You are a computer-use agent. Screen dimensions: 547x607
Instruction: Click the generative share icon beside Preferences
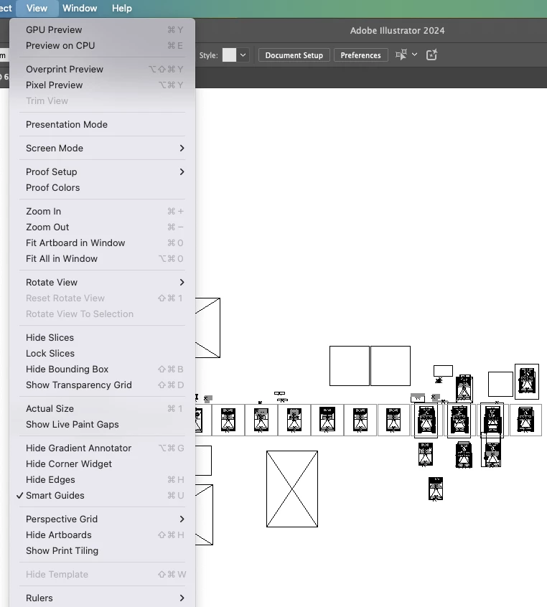(431, 55)
